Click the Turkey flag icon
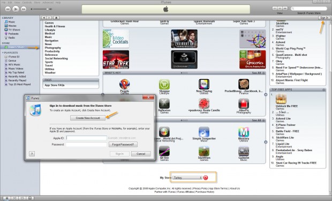This screenshot has height=201, width=332. 206,177
